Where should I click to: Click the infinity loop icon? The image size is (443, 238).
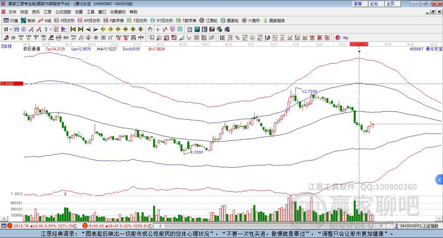346,38
